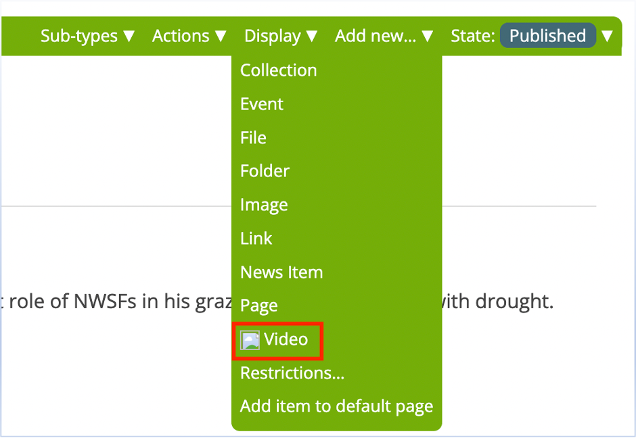
Task: Add a new Event item
Action: (262, 104)
